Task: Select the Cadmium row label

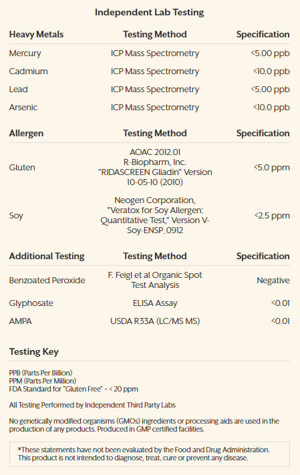Action: tap(29, 71)
